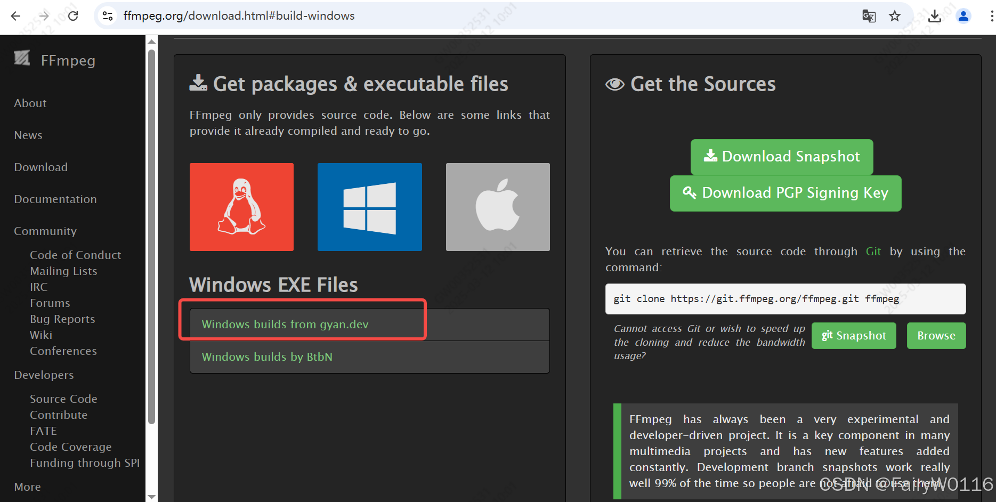Open the Conferences link
This screenshot has width=996, height=502.
pyautogui.click(x=63, y=351)
